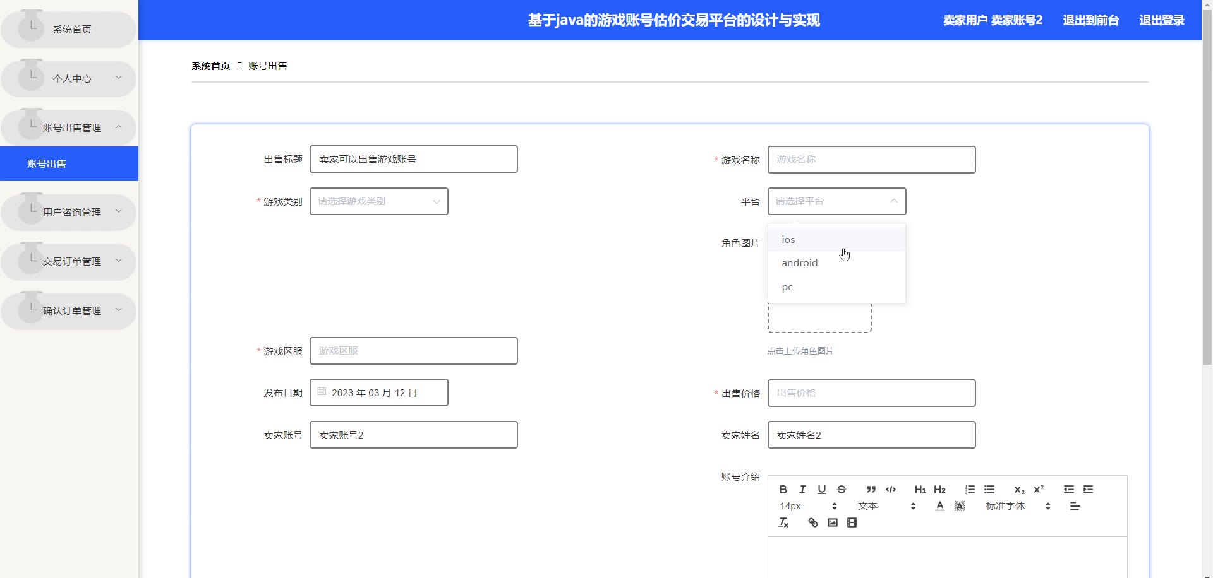Click the 卖家账号 input field

[414, 435]
